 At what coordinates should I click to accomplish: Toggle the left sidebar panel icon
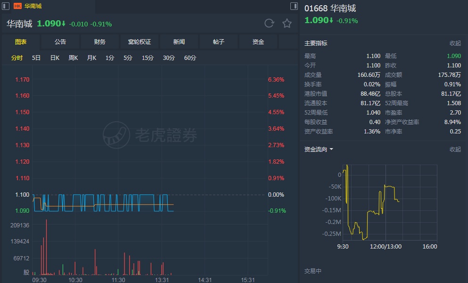click(x=6, y=6)
